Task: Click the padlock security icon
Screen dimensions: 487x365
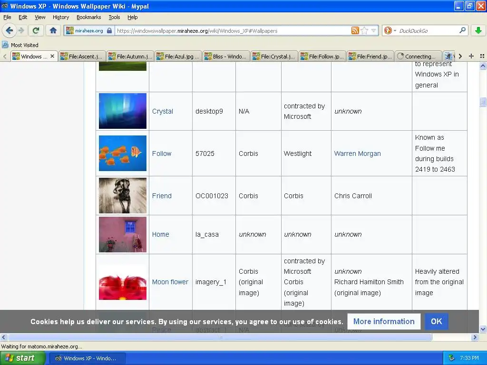Action: click(x=109, y=31)
